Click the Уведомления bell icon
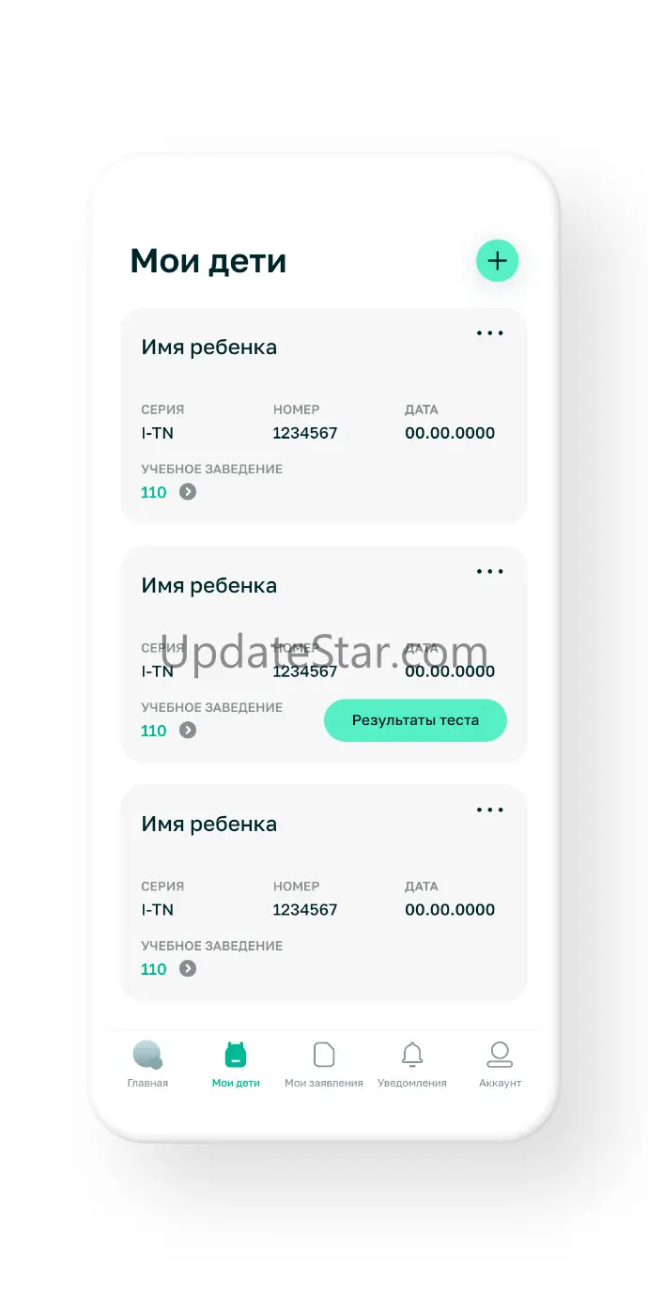The height and width of the screenshot is (1296, 648). [x=412, y=1055]
